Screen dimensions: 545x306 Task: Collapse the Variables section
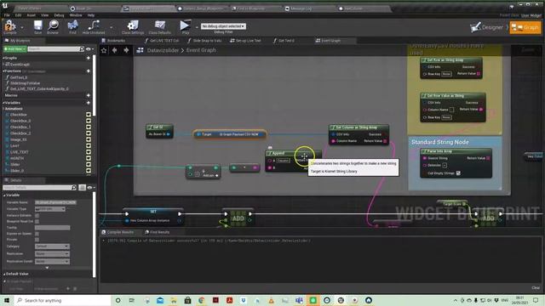(x=3, y=103)
